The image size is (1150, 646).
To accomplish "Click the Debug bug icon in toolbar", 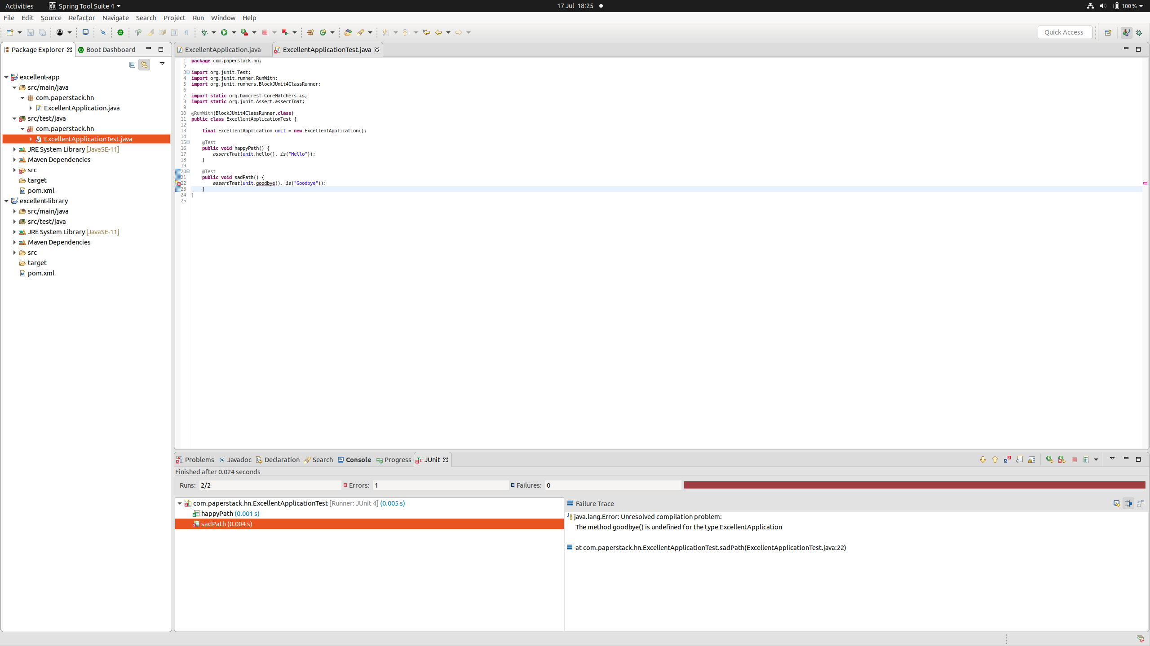I will (x=204, y=32).
